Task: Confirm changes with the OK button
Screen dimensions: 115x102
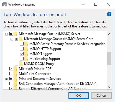Action: (x=78, y=96)
